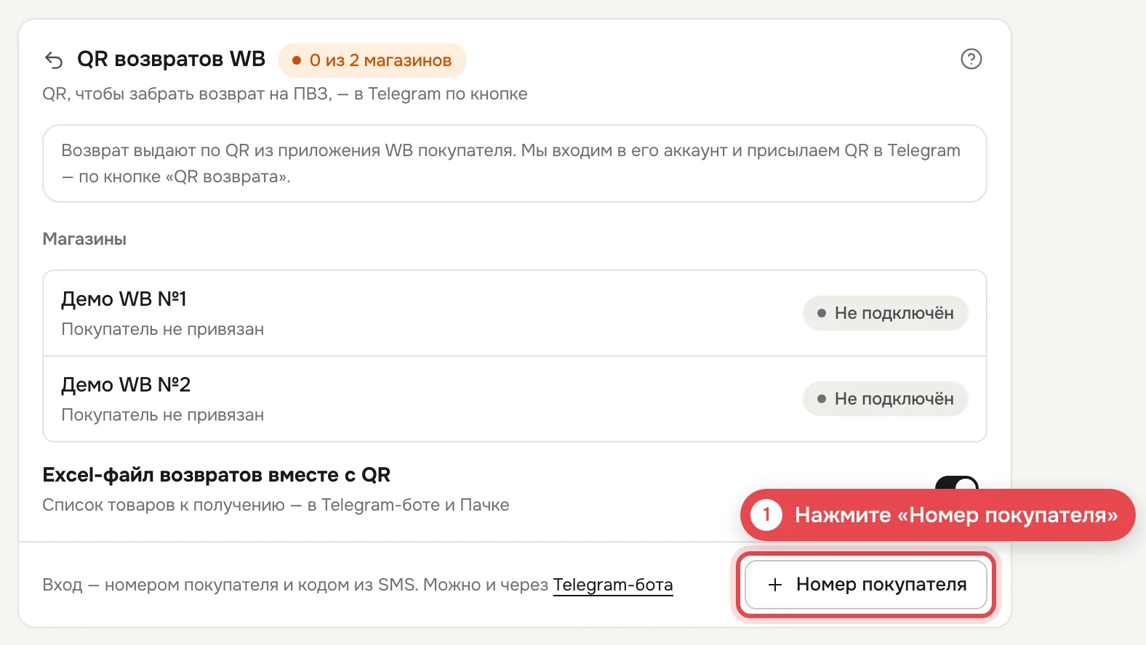The image size is (1146, 645).
Task: Select the «Демо WB №2» store name
Action: point(126,385)
